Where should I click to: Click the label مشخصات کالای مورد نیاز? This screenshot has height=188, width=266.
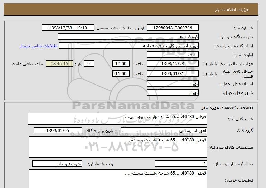pos(231,147)
